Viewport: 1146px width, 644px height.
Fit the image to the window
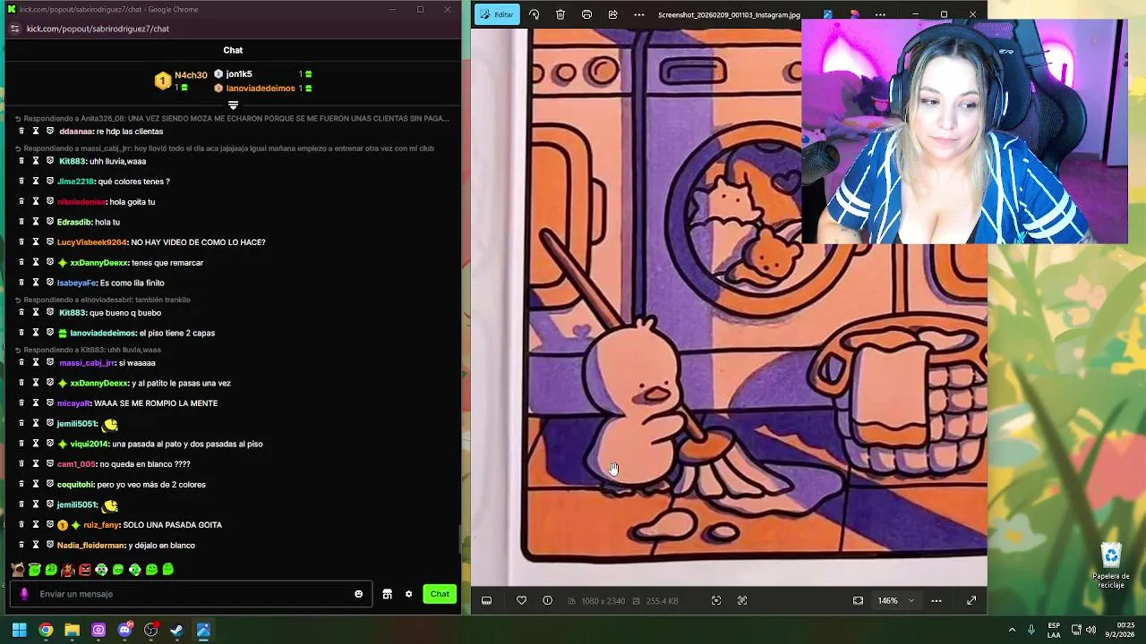[858, 600]
